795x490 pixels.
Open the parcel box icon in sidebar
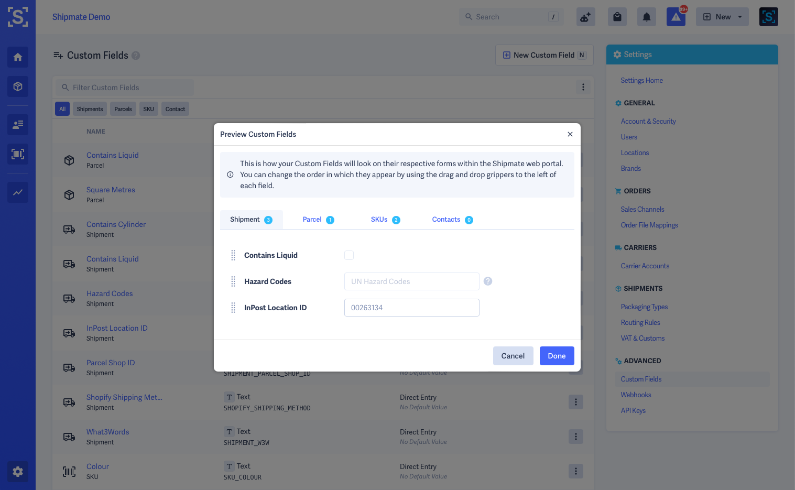[x=18, y=86]
